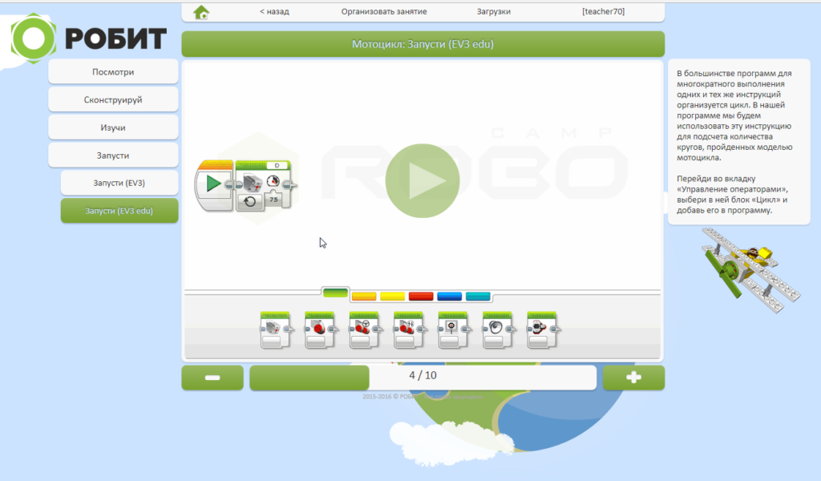Select the Medium Motor block in the palette

coord(276,330)
